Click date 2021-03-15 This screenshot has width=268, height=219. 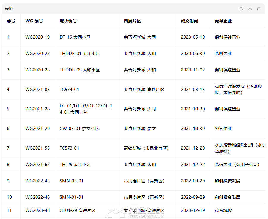(193, 89)
